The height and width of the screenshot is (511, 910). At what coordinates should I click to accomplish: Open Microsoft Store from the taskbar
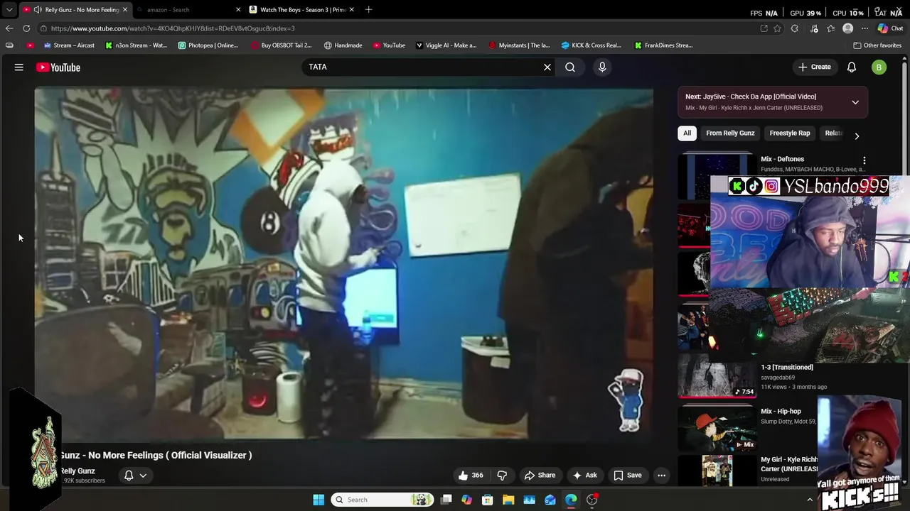coord(488,500)
